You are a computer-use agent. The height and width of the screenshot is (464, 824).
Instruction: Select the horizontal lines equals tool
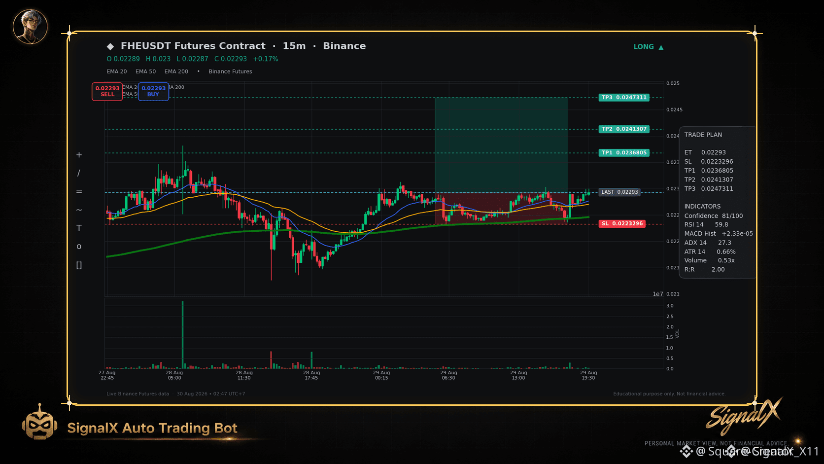click(79, 192)
